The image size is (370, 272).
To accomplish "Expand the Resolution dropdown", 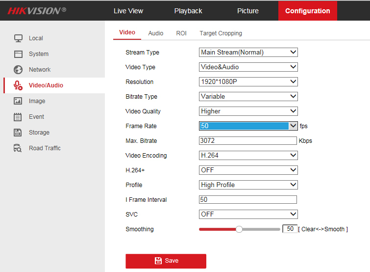I will click(x=248, y=82).
